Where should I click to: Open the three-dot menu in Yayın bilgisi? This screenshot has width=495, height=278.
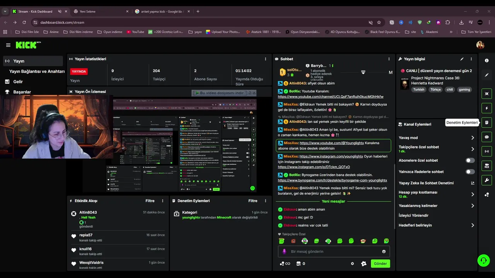coord(471,59)
